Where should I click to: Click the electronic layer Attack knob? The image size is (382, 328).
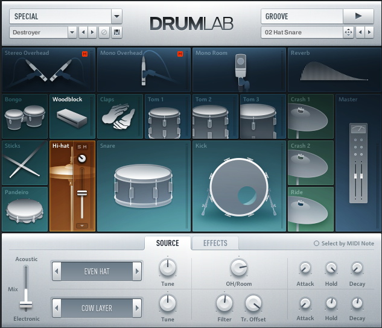tap(305, 303)
